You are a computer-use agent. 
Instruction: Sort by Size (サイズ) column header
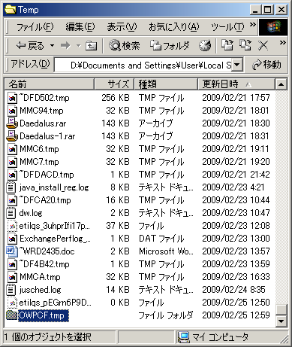click(x=114, y=84)
